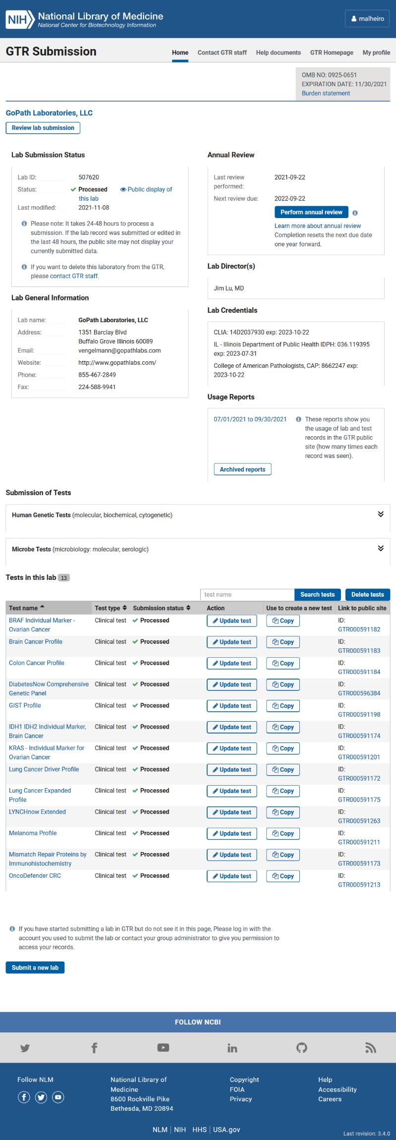Open the Contact GTR staff menu item
The height and width of the screenshot is (1140, 396).
coord(222,53)
